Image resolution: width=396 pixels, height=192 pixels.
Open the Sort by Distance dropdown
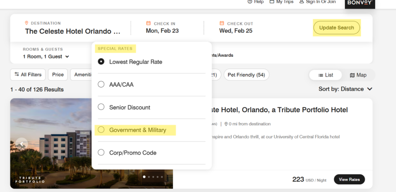pyautogui.click(x=345, y=89)
